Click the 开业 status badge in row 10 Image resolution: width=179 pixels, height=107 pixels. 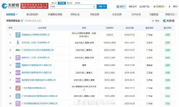coord(168,104)
